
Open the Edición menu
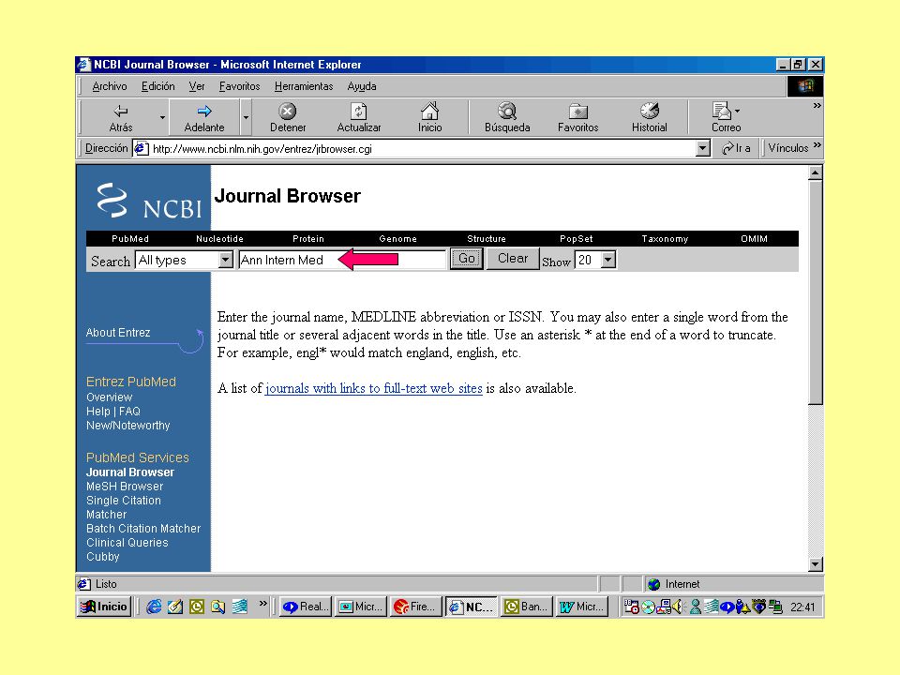coord(157,86)
